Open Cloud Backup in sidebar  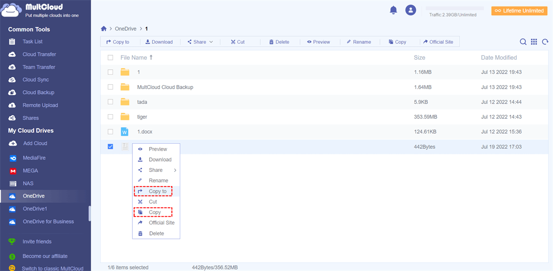point(38,93)
